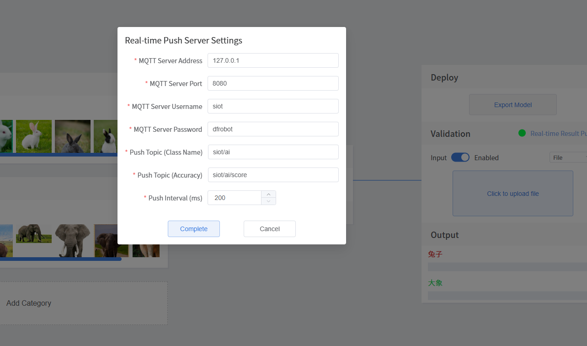587x346 pixels.
Task: Increase Push Interval with up arrow
Action: point(268,195)
